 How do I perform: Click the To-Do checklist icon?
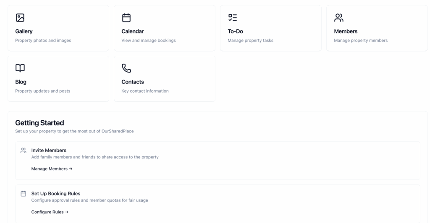point(233,18)
